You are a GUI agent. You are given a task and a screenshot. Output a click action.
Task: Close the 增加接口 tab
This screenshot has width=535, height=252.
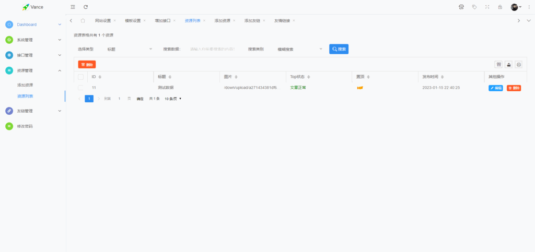(x=175, y=20)
